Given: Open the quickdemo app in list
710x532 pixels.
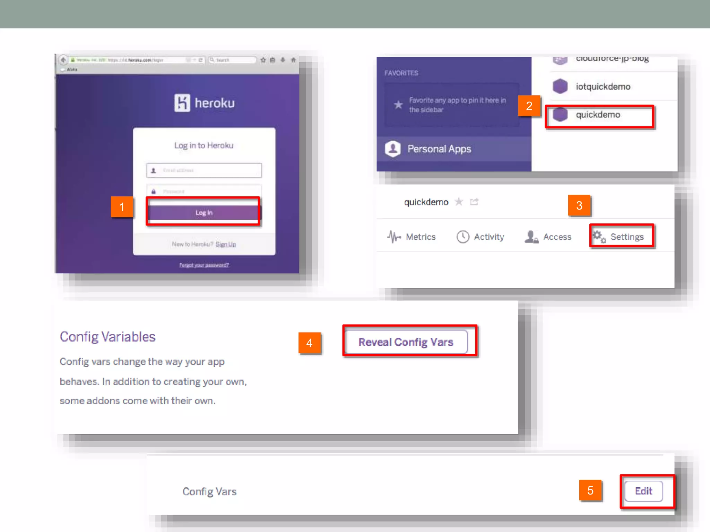Looking at the screenshot, I should coord(598,115).
